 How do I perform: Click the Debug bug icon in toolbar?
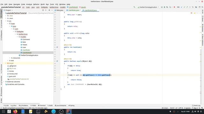point(164,7)
